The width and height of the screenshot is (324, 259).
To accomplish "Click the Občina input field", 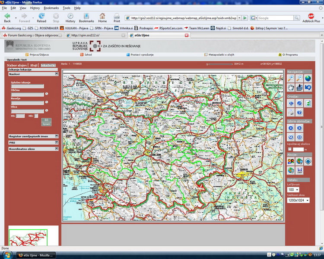I will pos(27,94).
